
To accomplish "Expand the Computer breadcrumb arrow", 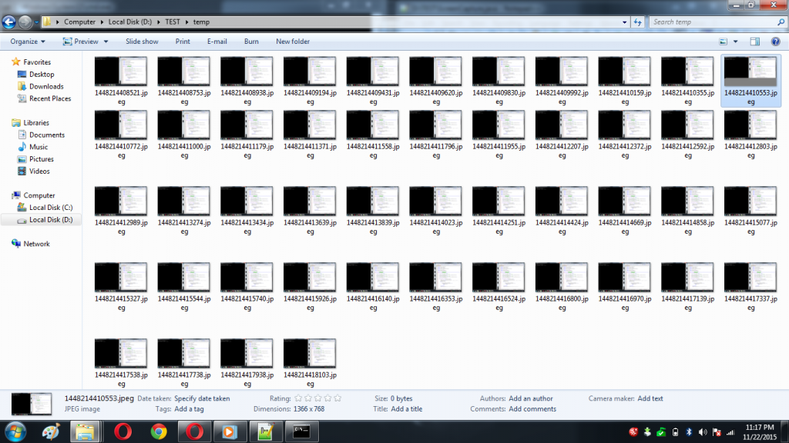I will [x=101, y=22].
